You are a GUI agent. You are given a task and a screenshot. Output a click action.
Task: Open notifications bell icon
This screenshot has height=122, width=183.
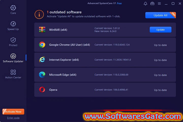(145, 4)
